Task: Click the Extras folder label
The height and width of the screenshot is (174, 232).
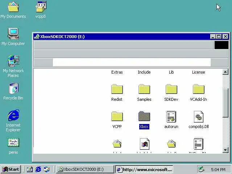Action: [117, 72]
